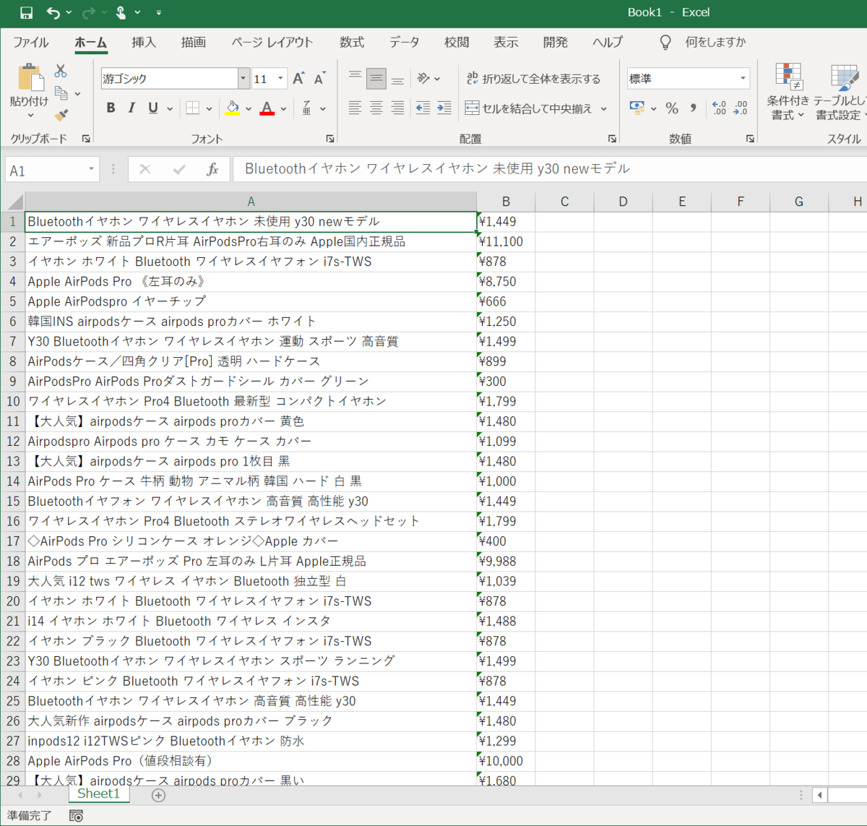This screenshot has height=826, width=867.
Task: Click the Align Left icon
Action: click(x=355, y=108)
